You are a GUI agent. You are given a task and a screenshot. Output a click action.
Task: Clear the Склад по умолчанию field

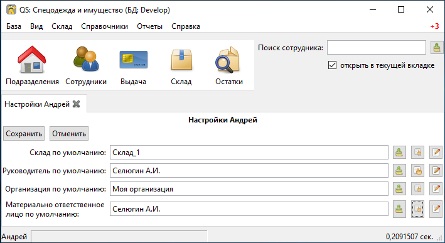coord(399,153)
